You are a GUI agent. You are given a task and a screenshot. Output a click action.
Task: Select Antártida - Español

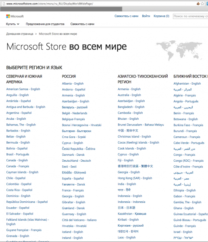(x=19, y=101)
